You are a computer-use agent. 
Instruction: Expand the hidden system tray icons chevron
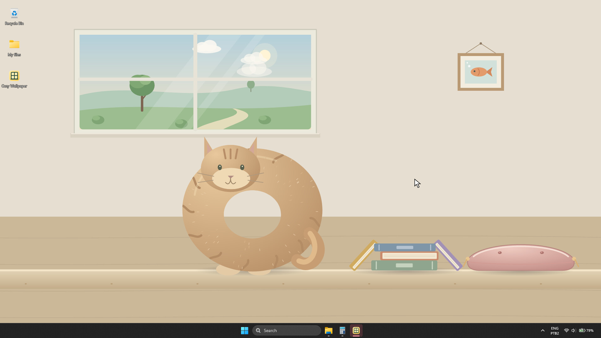[x=543, y=330]
